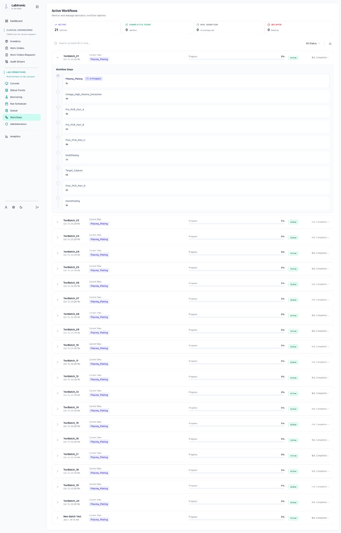The width and height of the screenshot is (341, 533).
Task: Click the search magnifier icon
Action: coord(56,43)
